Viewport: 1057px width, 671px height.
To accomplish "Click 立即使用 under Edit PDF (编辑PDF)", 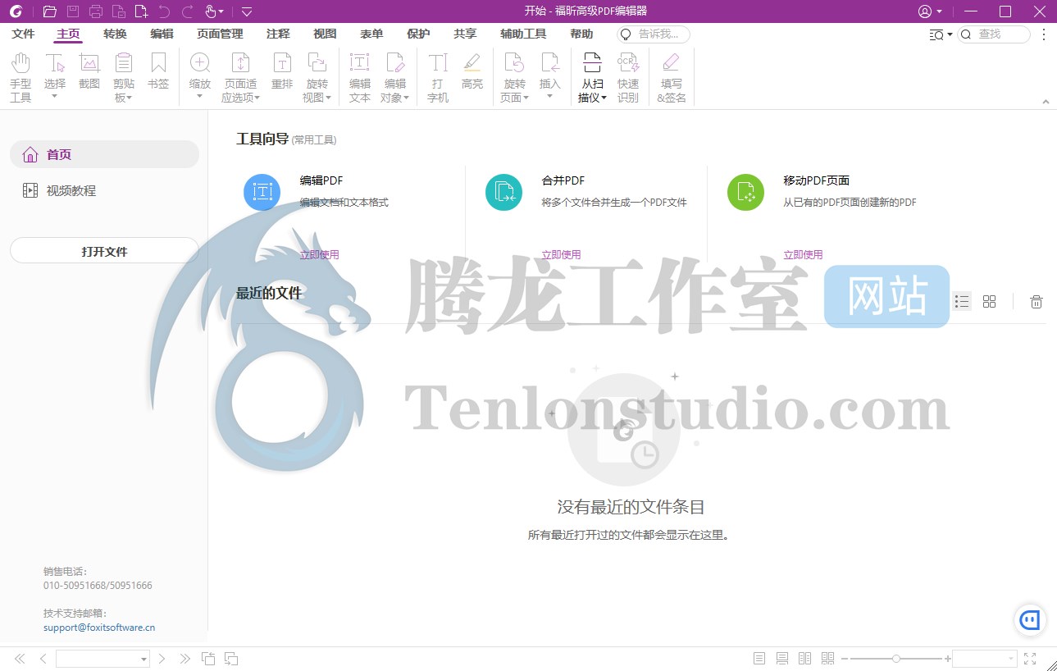I will [319, 255].
